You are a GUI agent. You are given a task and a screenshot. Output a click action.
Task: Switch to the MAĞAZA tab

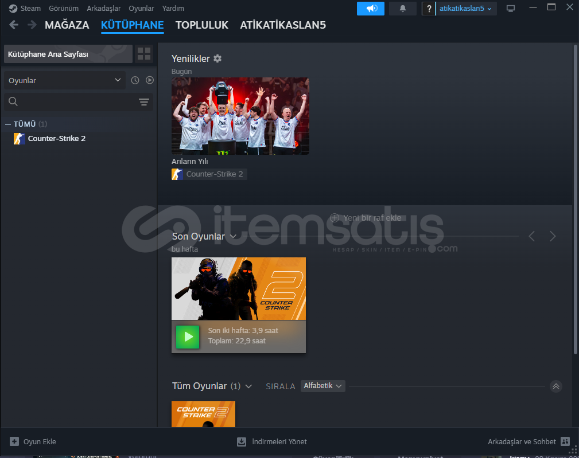pyautogui.click(x=67, y=25)
